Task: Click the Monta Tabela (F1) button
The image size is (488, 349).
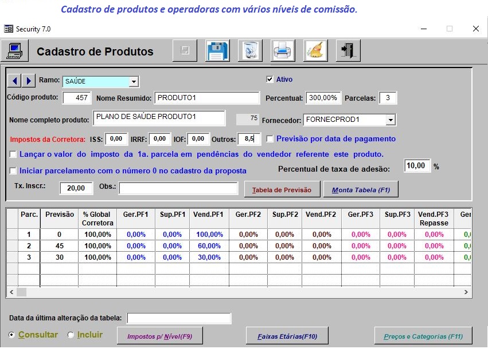Action: 361,189
